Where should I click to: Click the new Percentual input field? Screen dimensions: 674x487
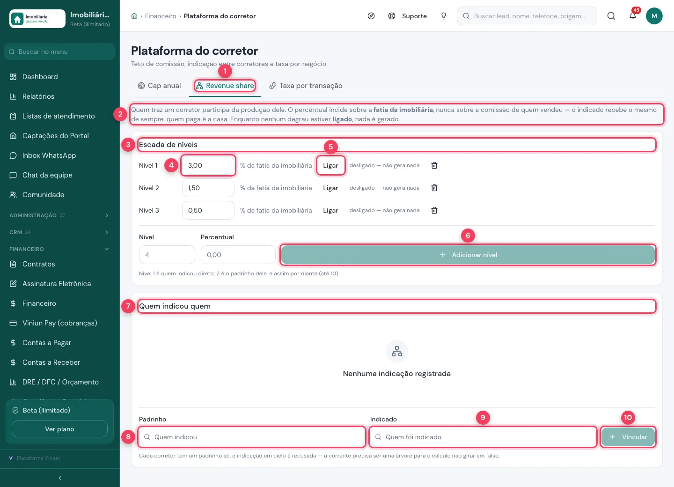[238, 255]
